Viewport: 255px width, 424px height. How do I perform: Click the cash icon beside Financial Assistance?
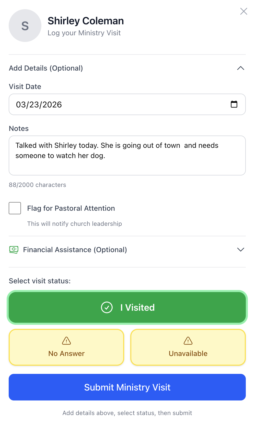click(x=14, y=250)
